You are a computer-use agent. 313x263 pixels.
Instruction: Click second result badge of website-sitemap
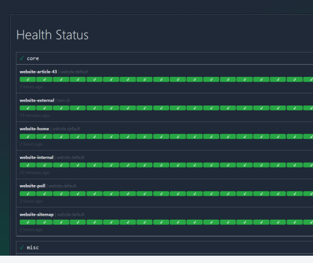tap(44, 222)
